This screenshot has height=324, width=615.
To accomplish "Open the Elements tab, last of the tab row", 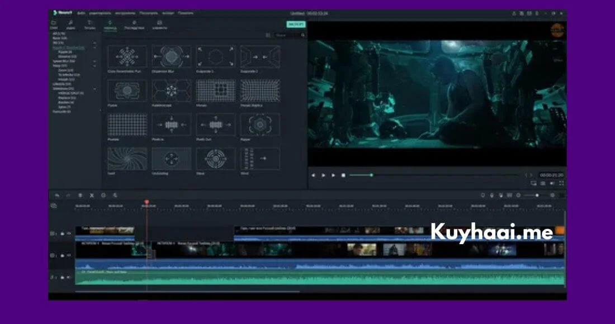I will [160, 25].
